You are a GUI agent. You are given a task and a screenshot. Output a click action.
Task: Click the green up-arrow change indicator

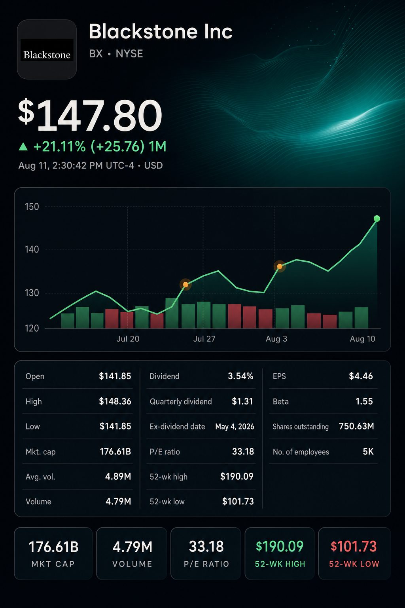pos(23,147)
